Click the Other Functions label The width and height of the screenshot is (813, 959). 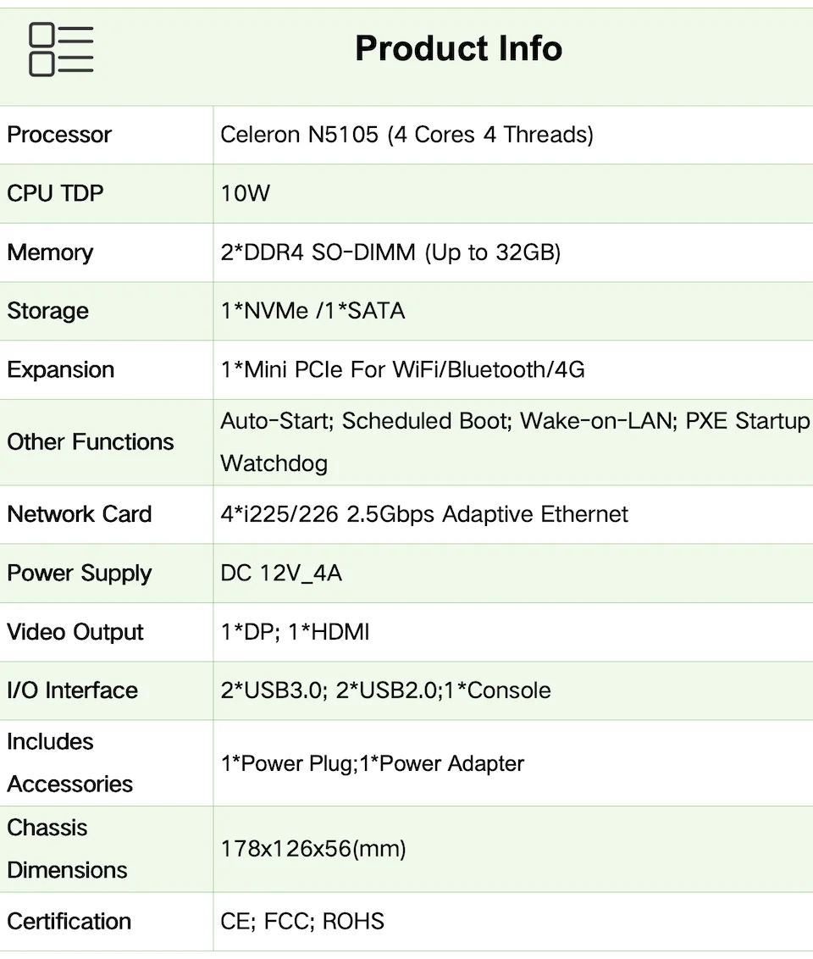click(x=90, y=441)
